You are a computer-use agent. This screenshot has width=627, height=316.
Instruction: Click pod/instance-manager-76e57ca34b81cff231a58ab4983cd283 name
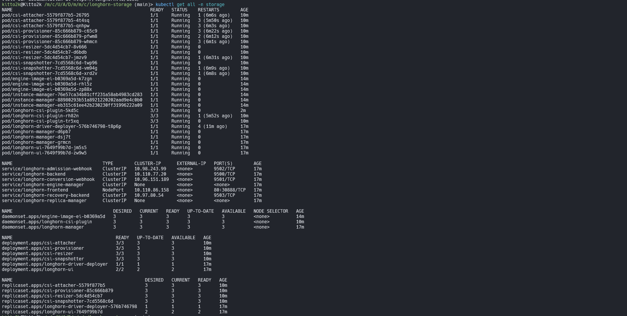click(x=72, y=95)
